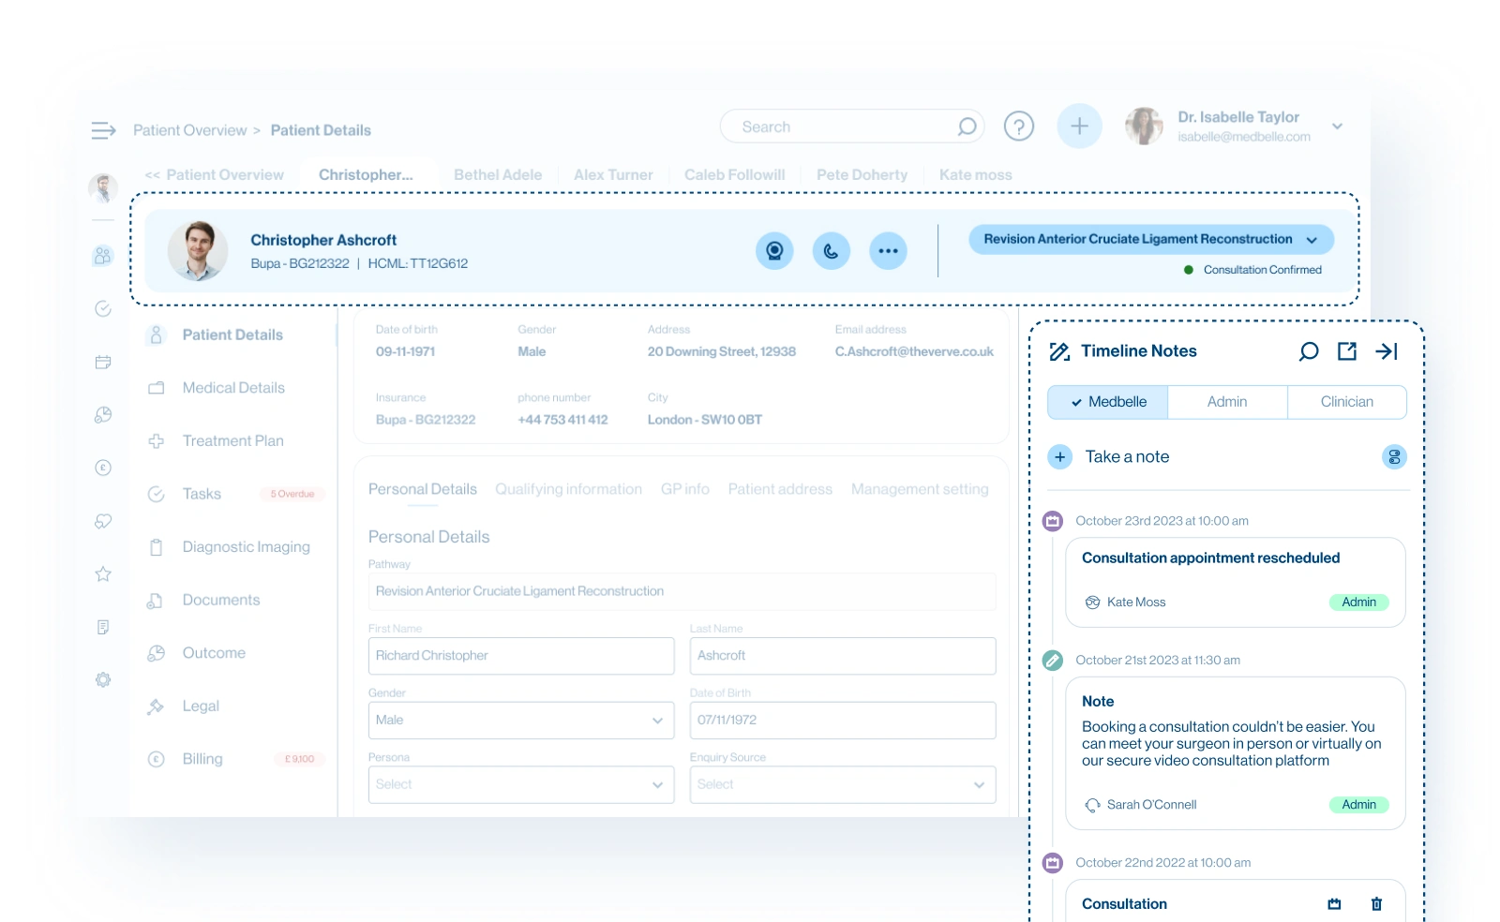Enable the Admin notes filter
The image size is (1500, 922).
coord(1227,401)
